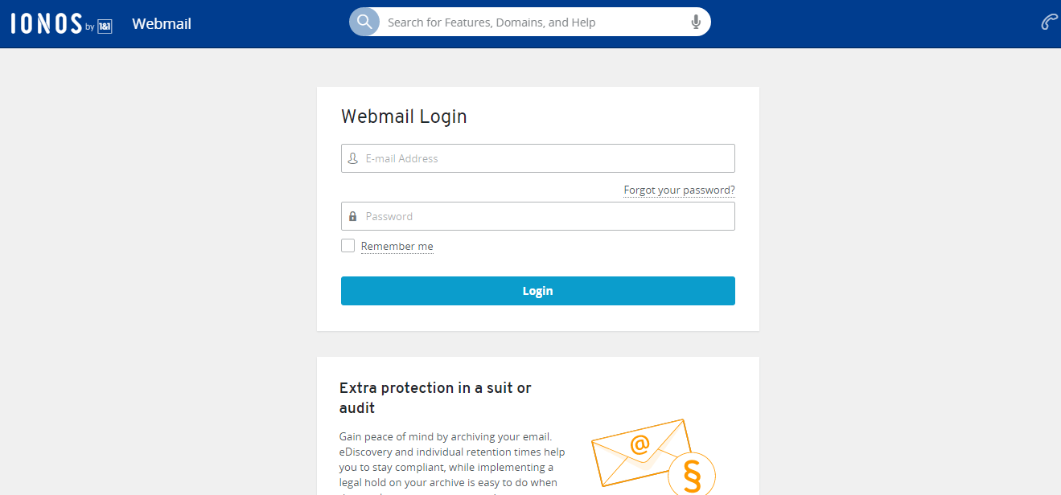Click the orange section-sign circle icon

[x=691, y=474]
